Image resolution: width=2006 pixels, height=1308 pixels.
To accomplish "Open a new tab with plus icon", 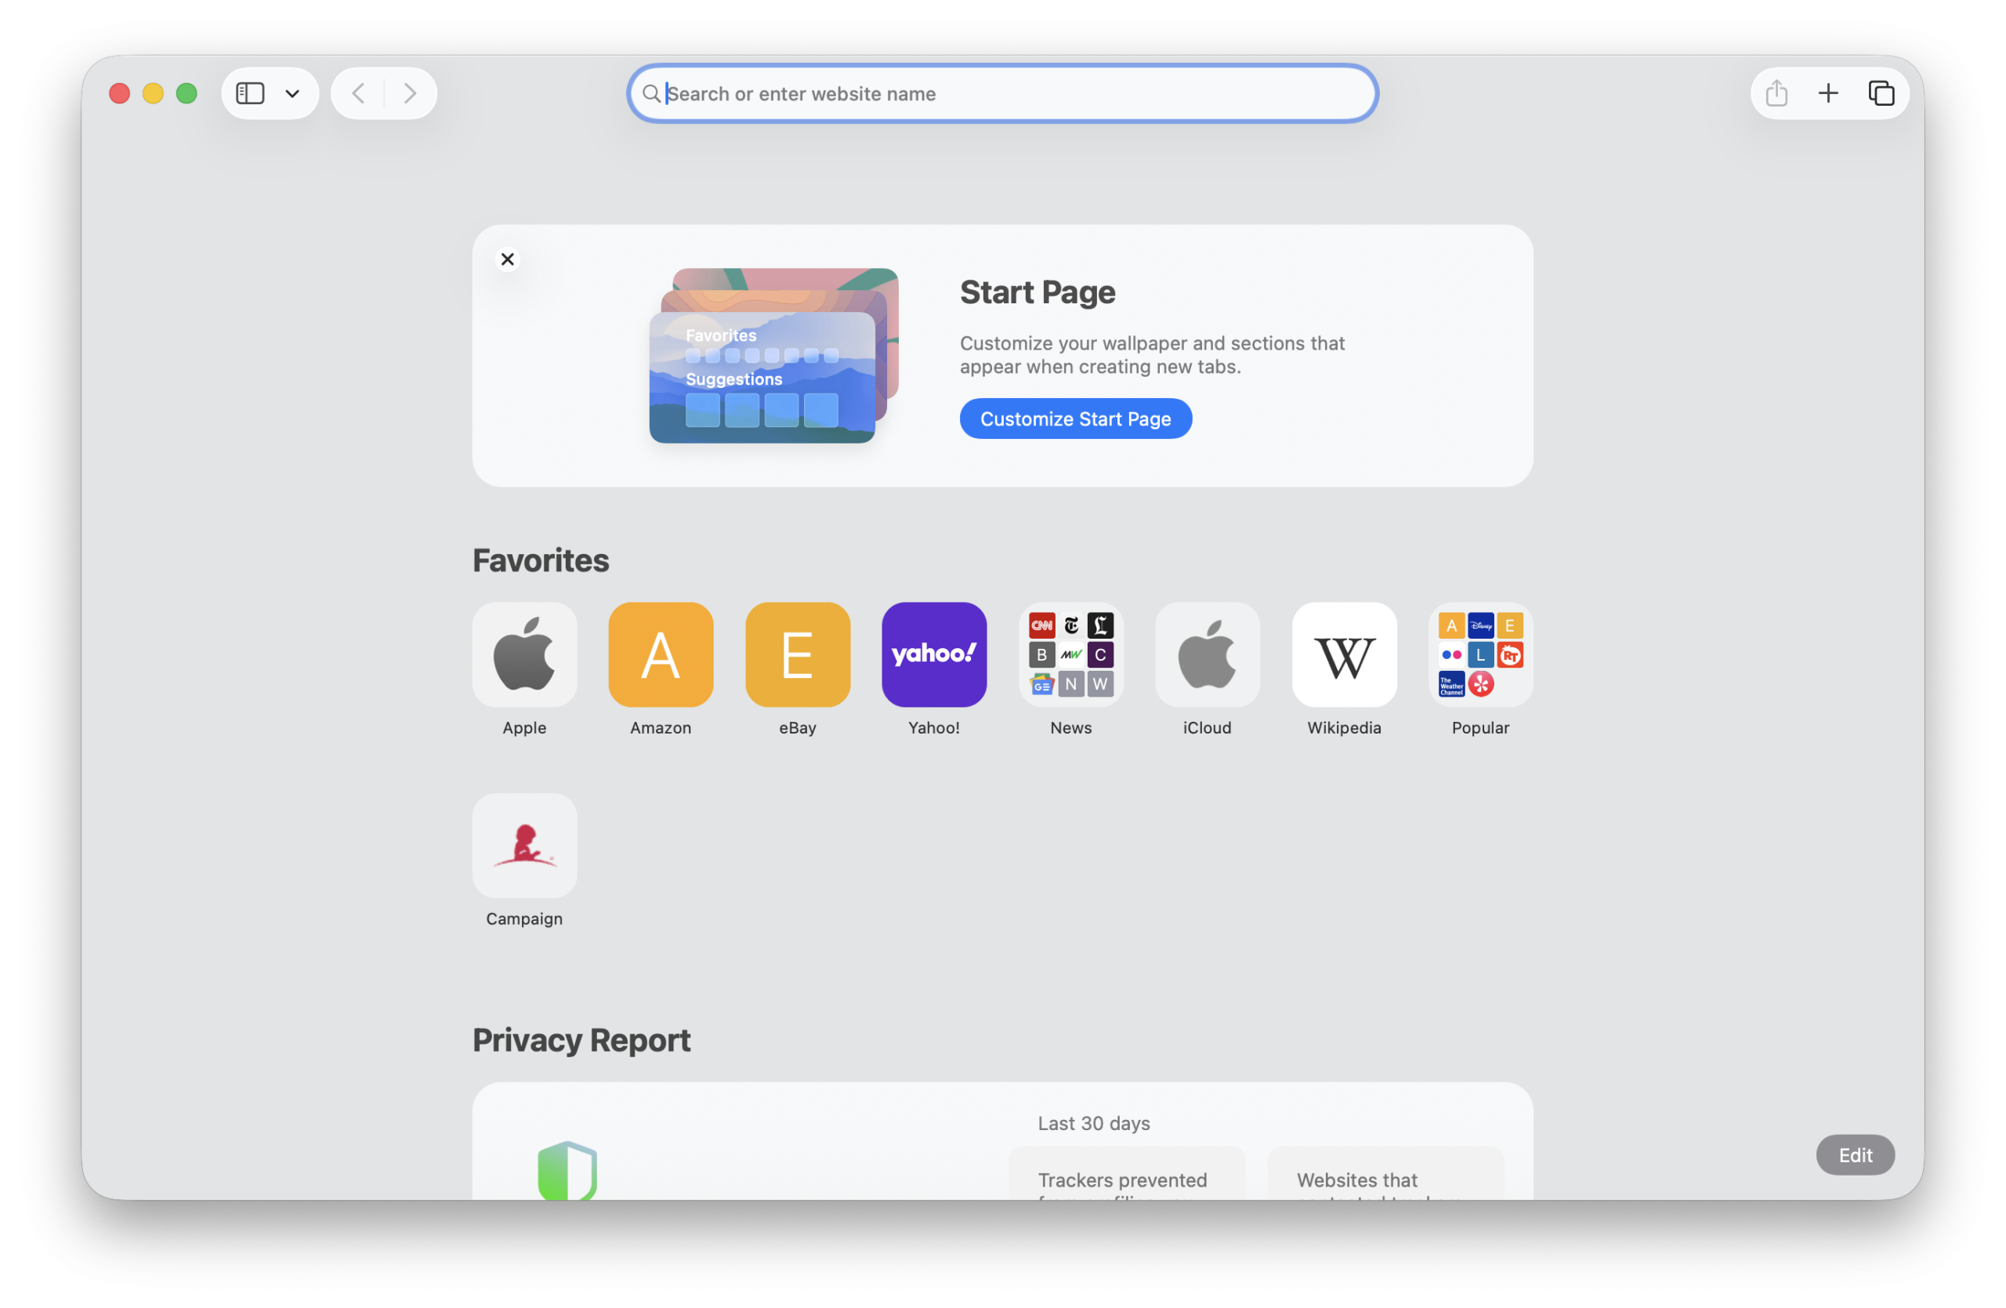I will tap(1828, 93).
